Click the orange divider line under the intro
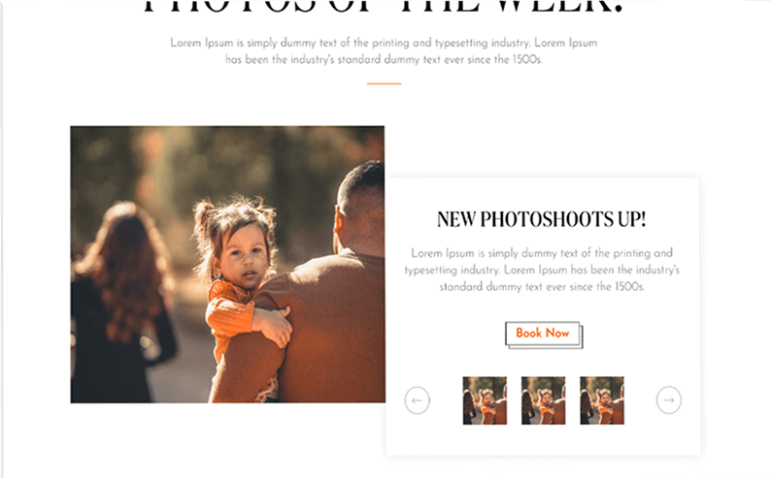Screen dimensions: 771x478 click(x=384, y=84)
